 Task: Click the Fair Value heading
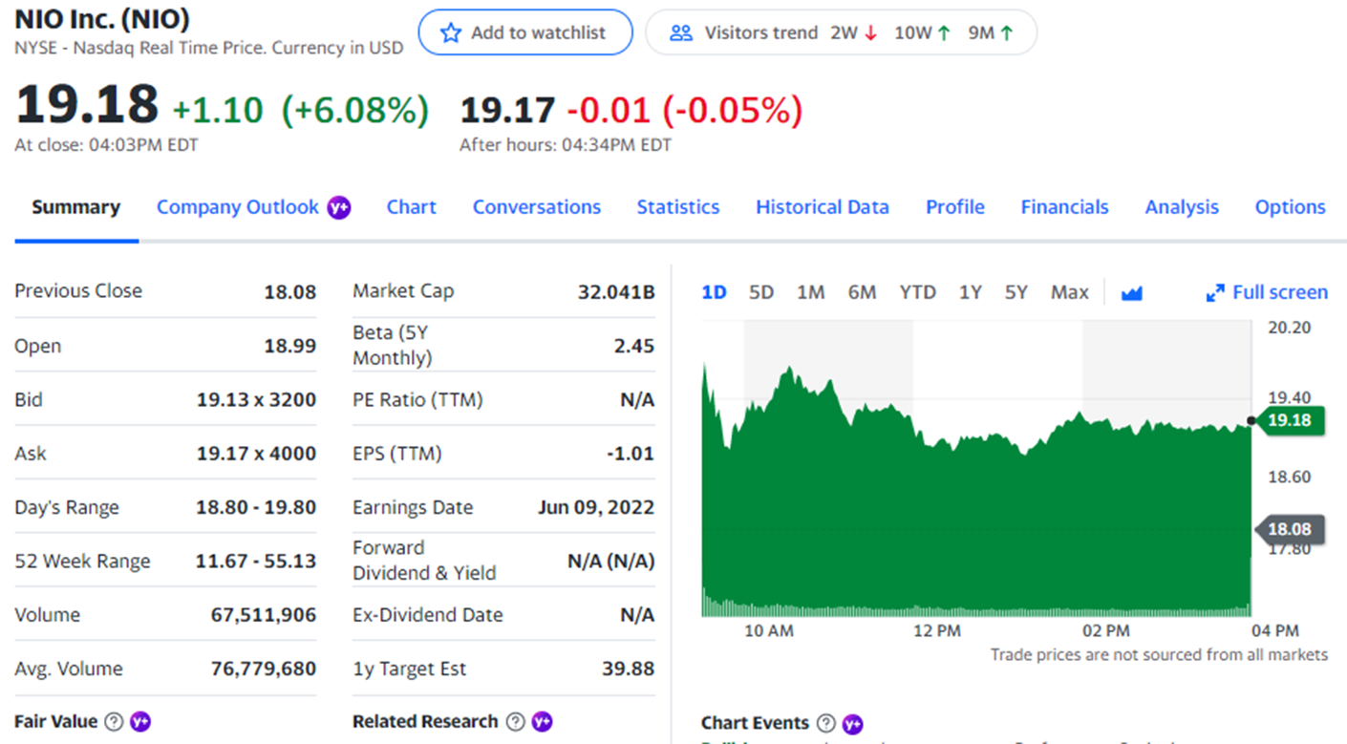click(56, 721)
